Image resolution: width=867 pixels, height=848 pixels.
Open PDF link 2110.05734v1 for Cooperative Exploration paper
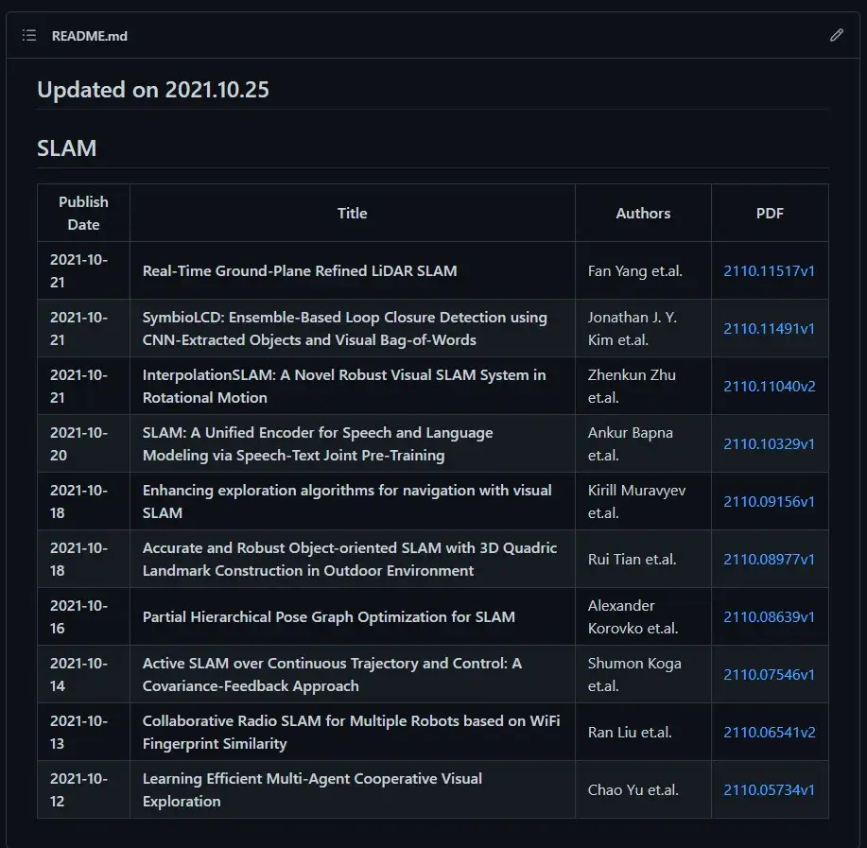pos(769,789)
